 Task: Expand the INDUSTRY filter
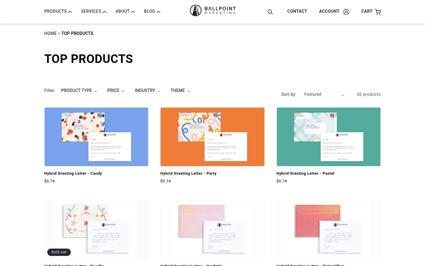(x=148, y=90)
